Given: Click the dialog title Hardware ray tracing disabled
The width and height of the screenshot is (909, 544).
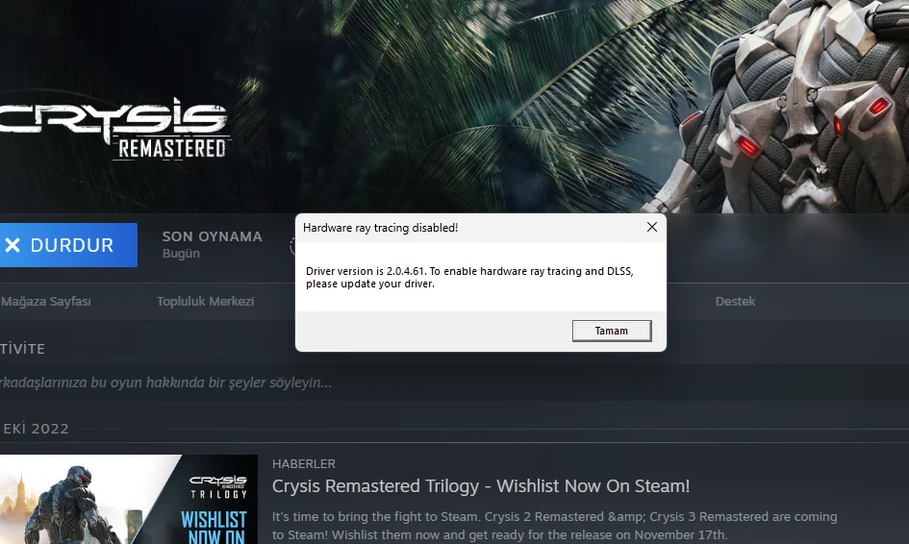Looking at the screenshot, I should pos(380,228).
